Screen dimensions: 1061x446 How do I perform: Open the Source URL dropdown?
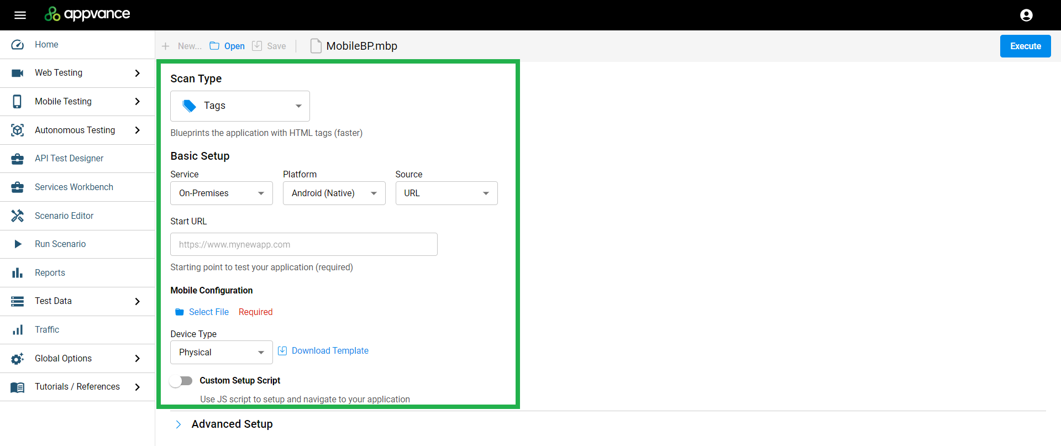point(447,193)
